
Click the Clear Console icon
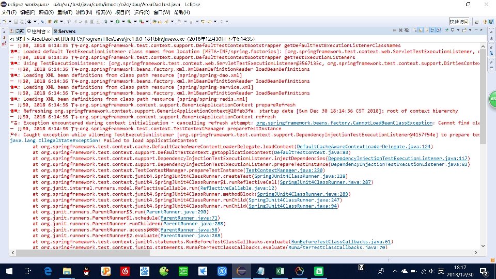coord(414,30)
